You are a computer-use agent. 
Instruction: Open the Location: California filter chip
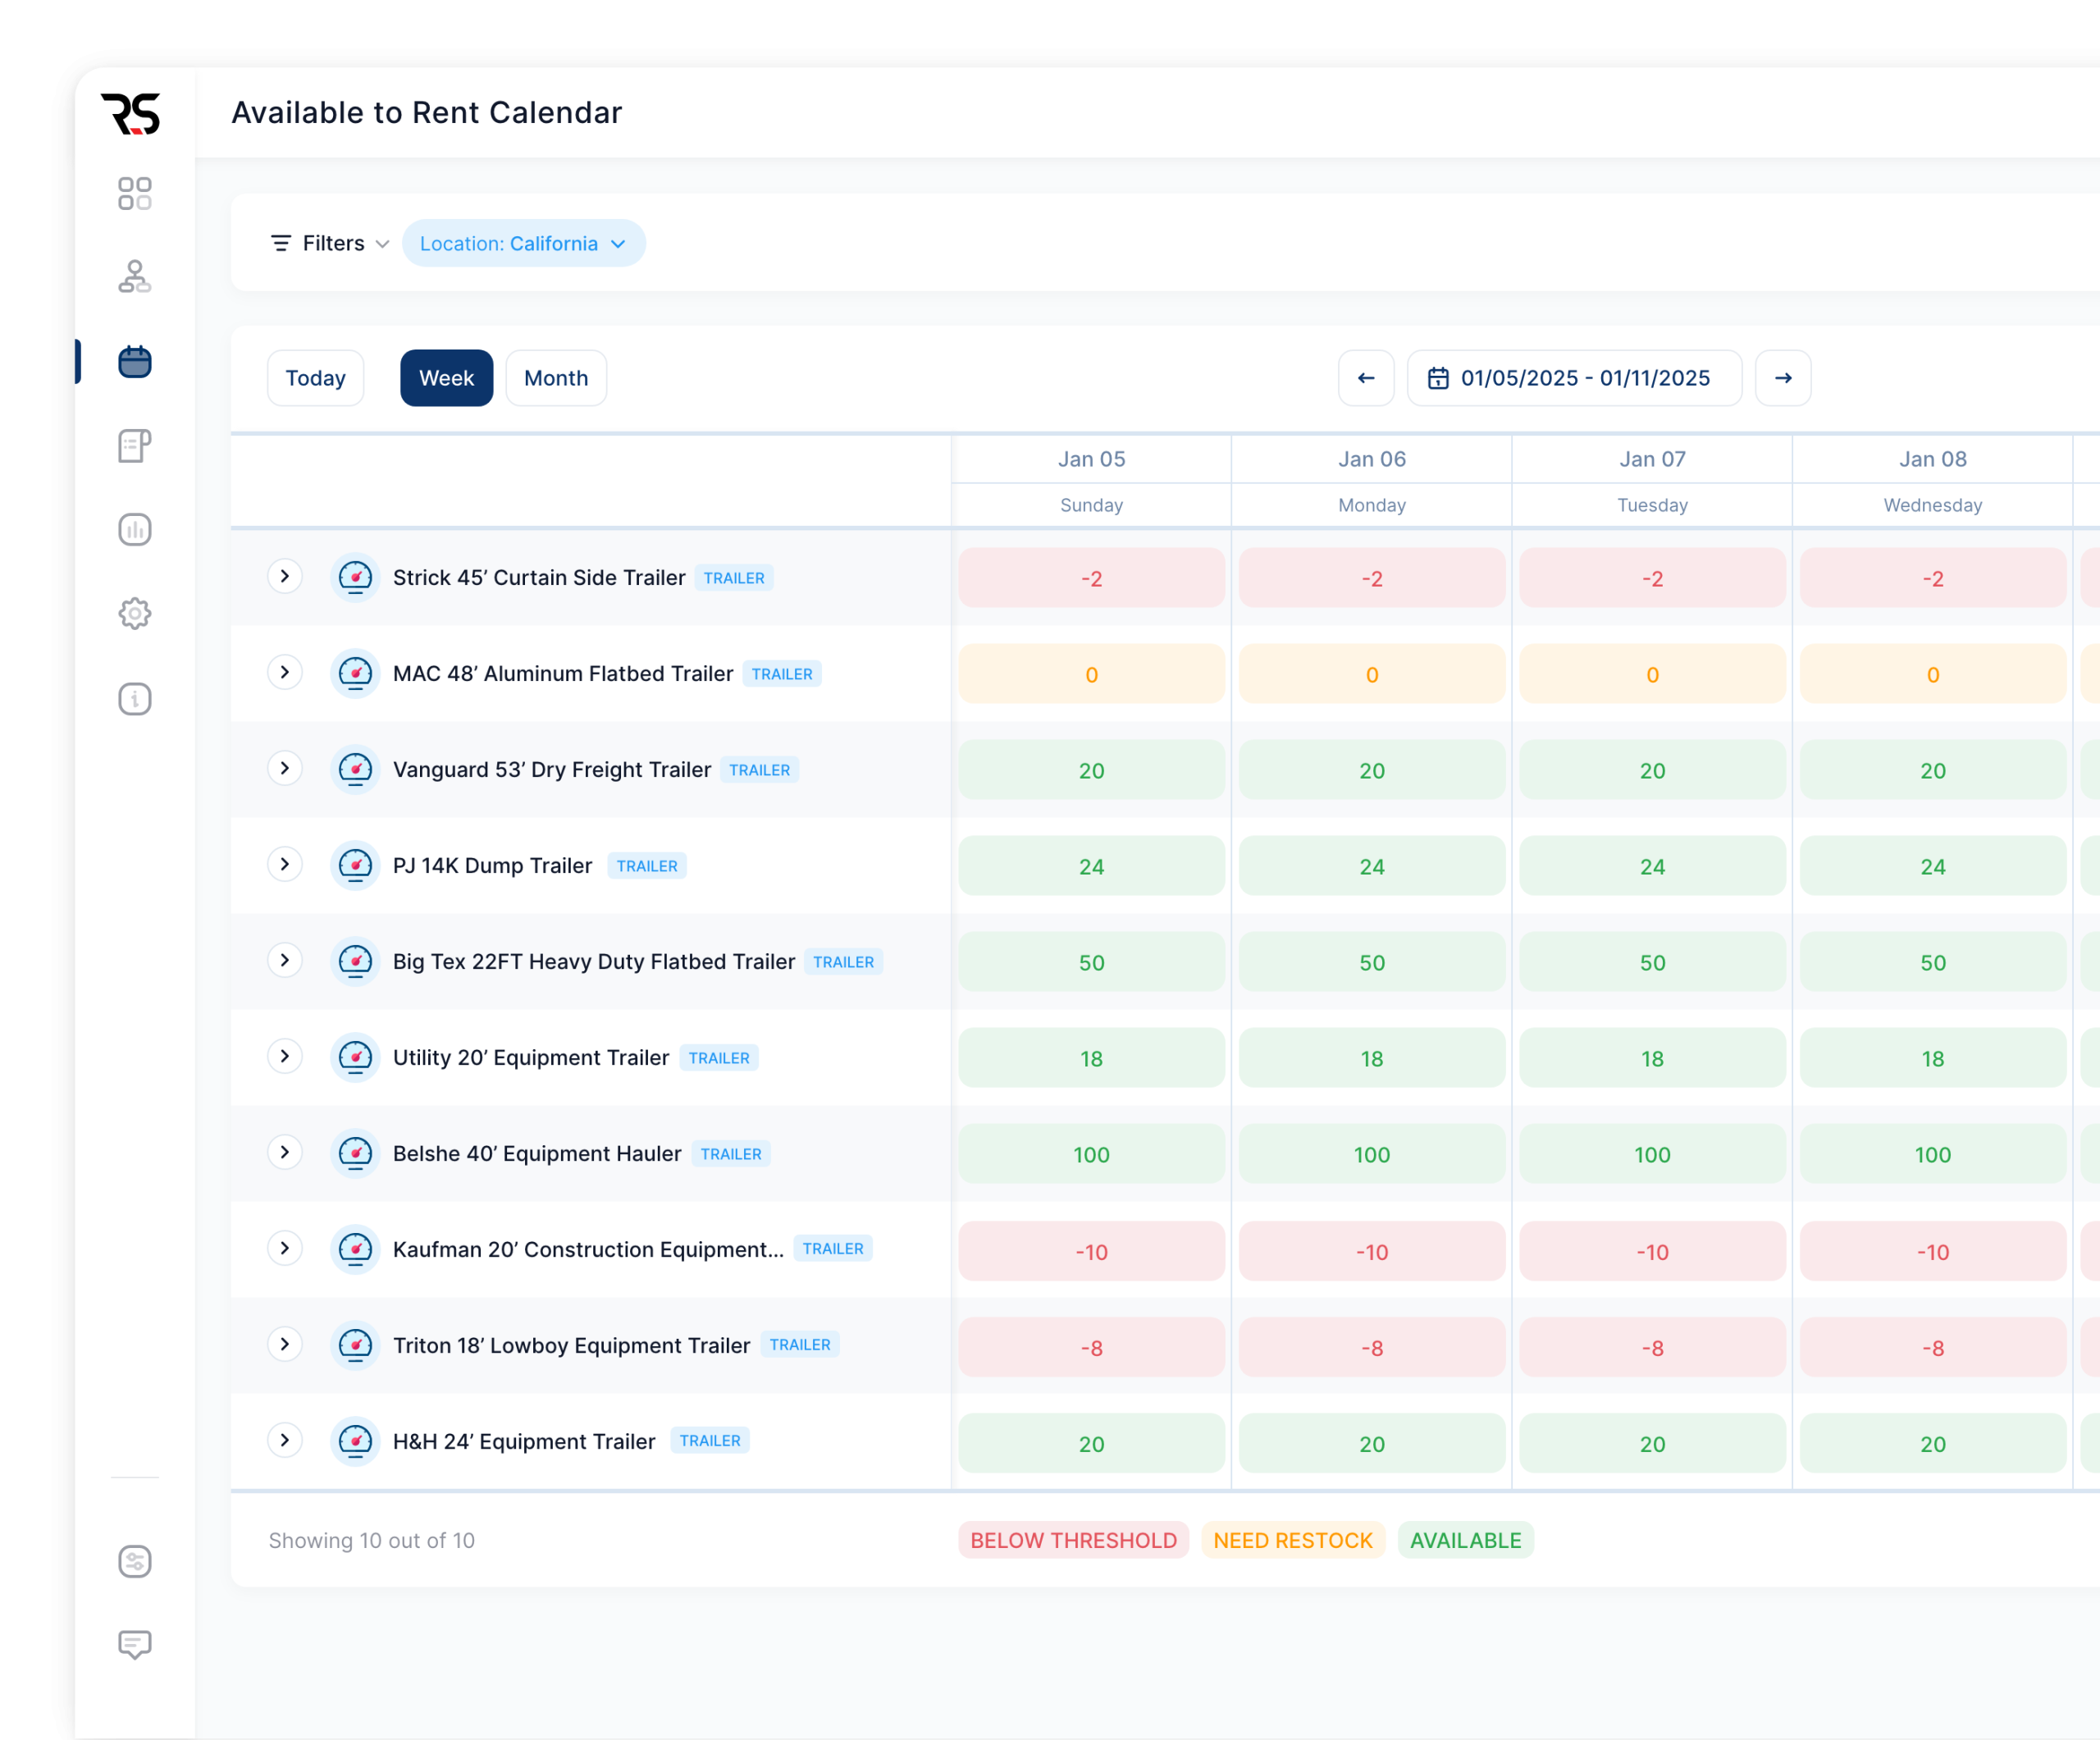[523, 243]
